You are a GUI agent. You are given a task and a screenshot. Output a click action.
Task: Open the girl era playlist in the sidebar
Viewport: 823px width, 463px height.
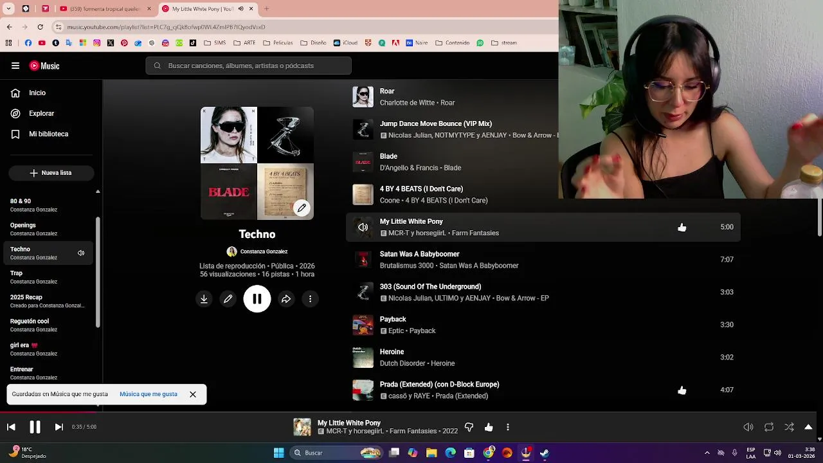coord(48,349)
